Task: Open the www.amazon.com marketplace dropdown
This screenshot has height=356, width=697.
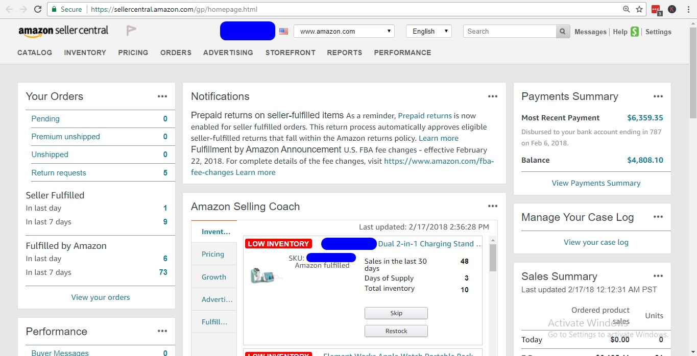Action: [344, 31]
